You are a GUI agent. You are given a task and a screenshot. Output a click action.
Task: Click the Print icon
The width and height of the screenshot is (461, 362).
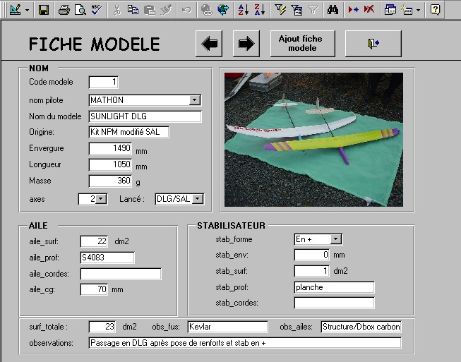point(64,10)
